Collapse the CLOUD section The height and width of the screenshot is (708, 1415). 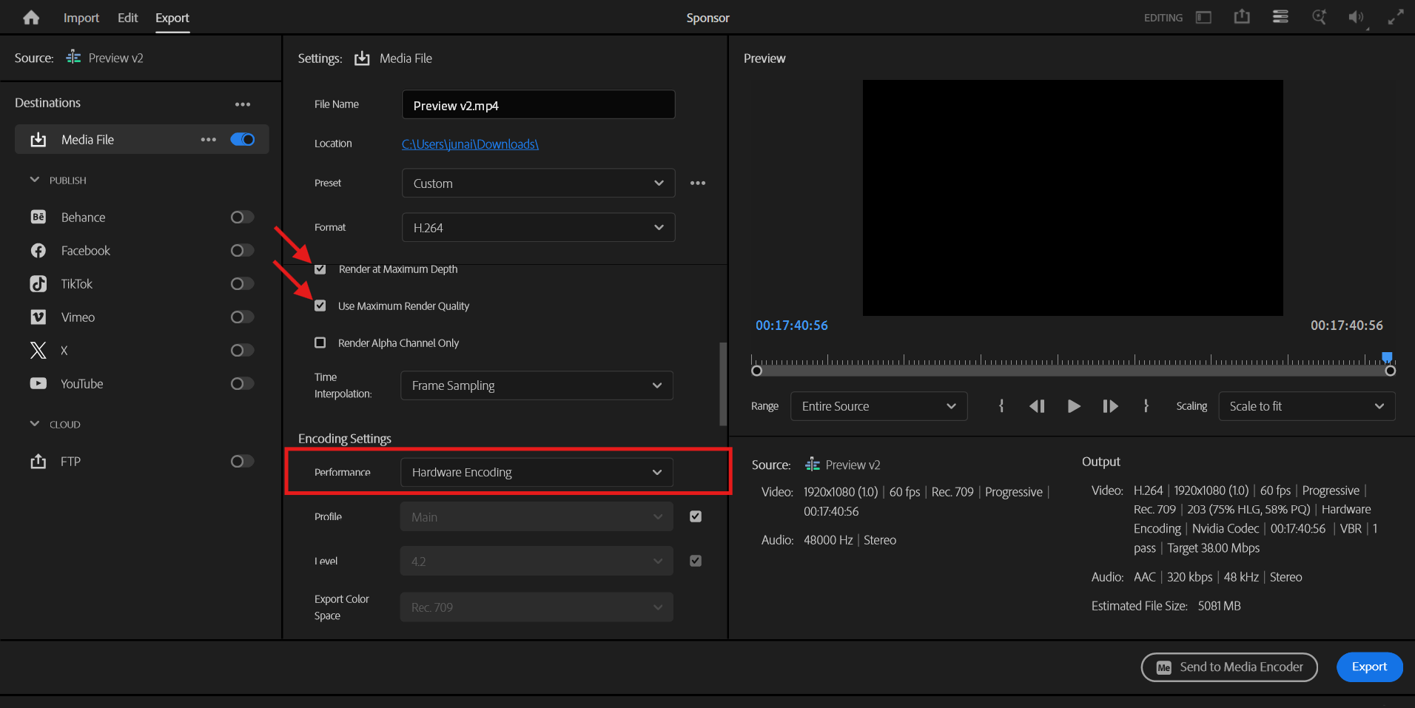point(34,424)
